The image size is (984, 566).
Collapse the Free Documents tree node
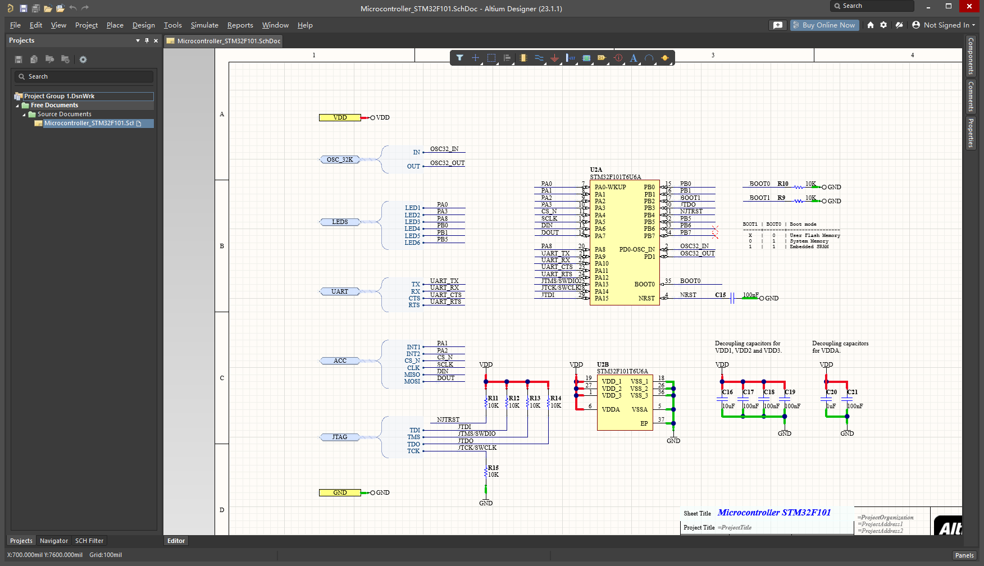click(x=17, y=106)
